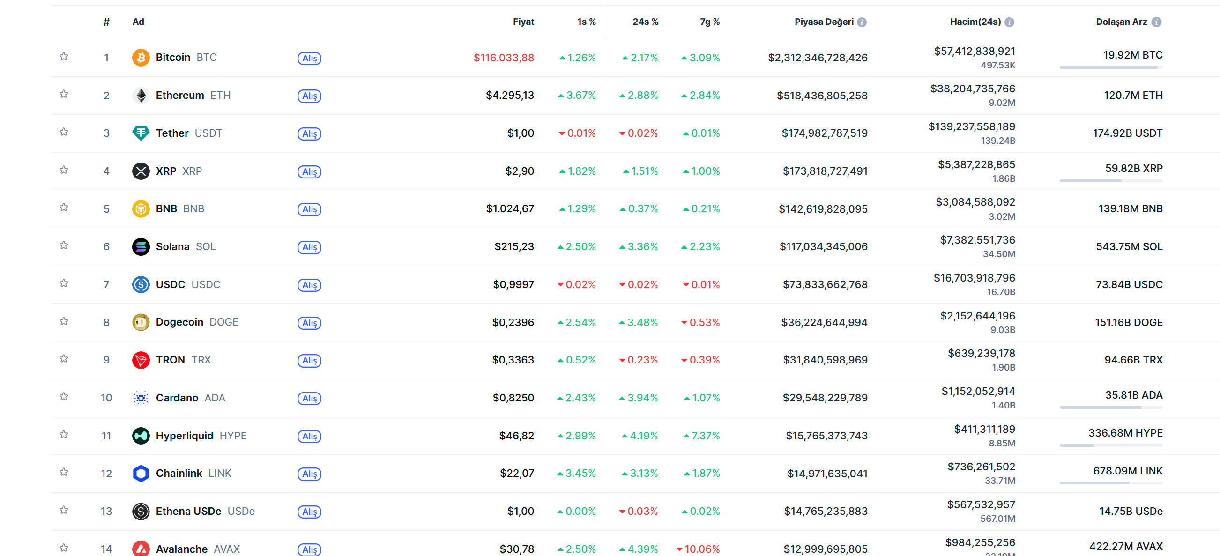Screen dimensions: 1220x556
Task: Sort table by Fiyat column
Action: pos(523,22)
